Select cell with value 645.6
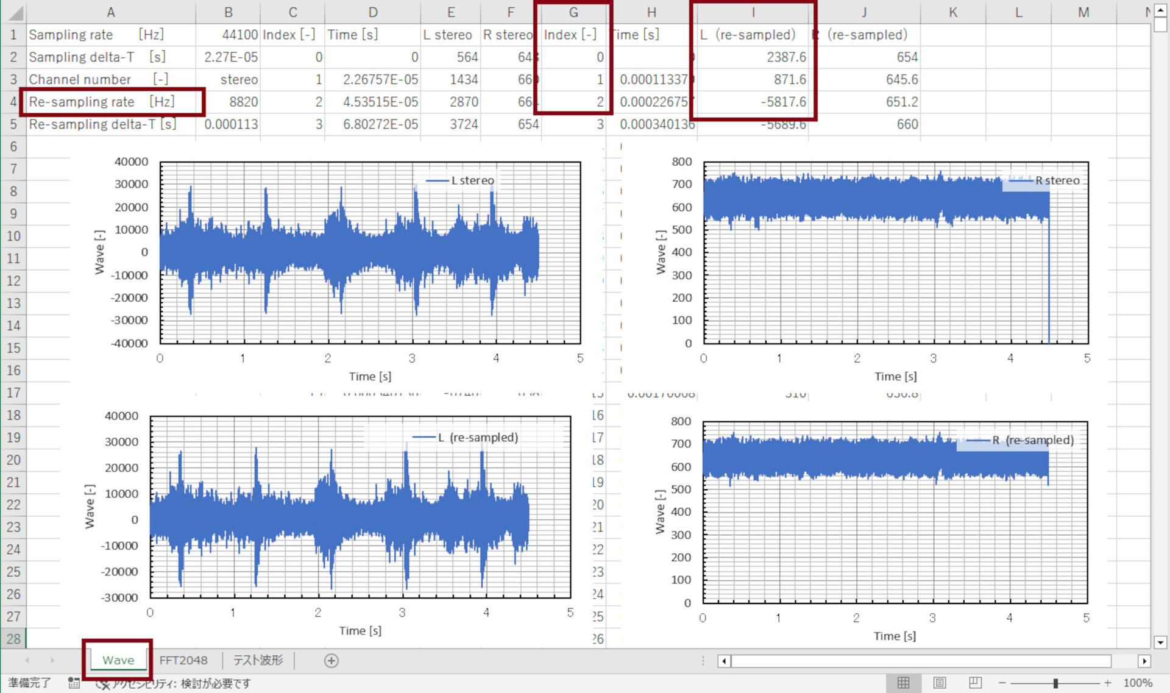The width and height of the screenshot is (1170, 693). pyautogui.click(x=864, y=79)
